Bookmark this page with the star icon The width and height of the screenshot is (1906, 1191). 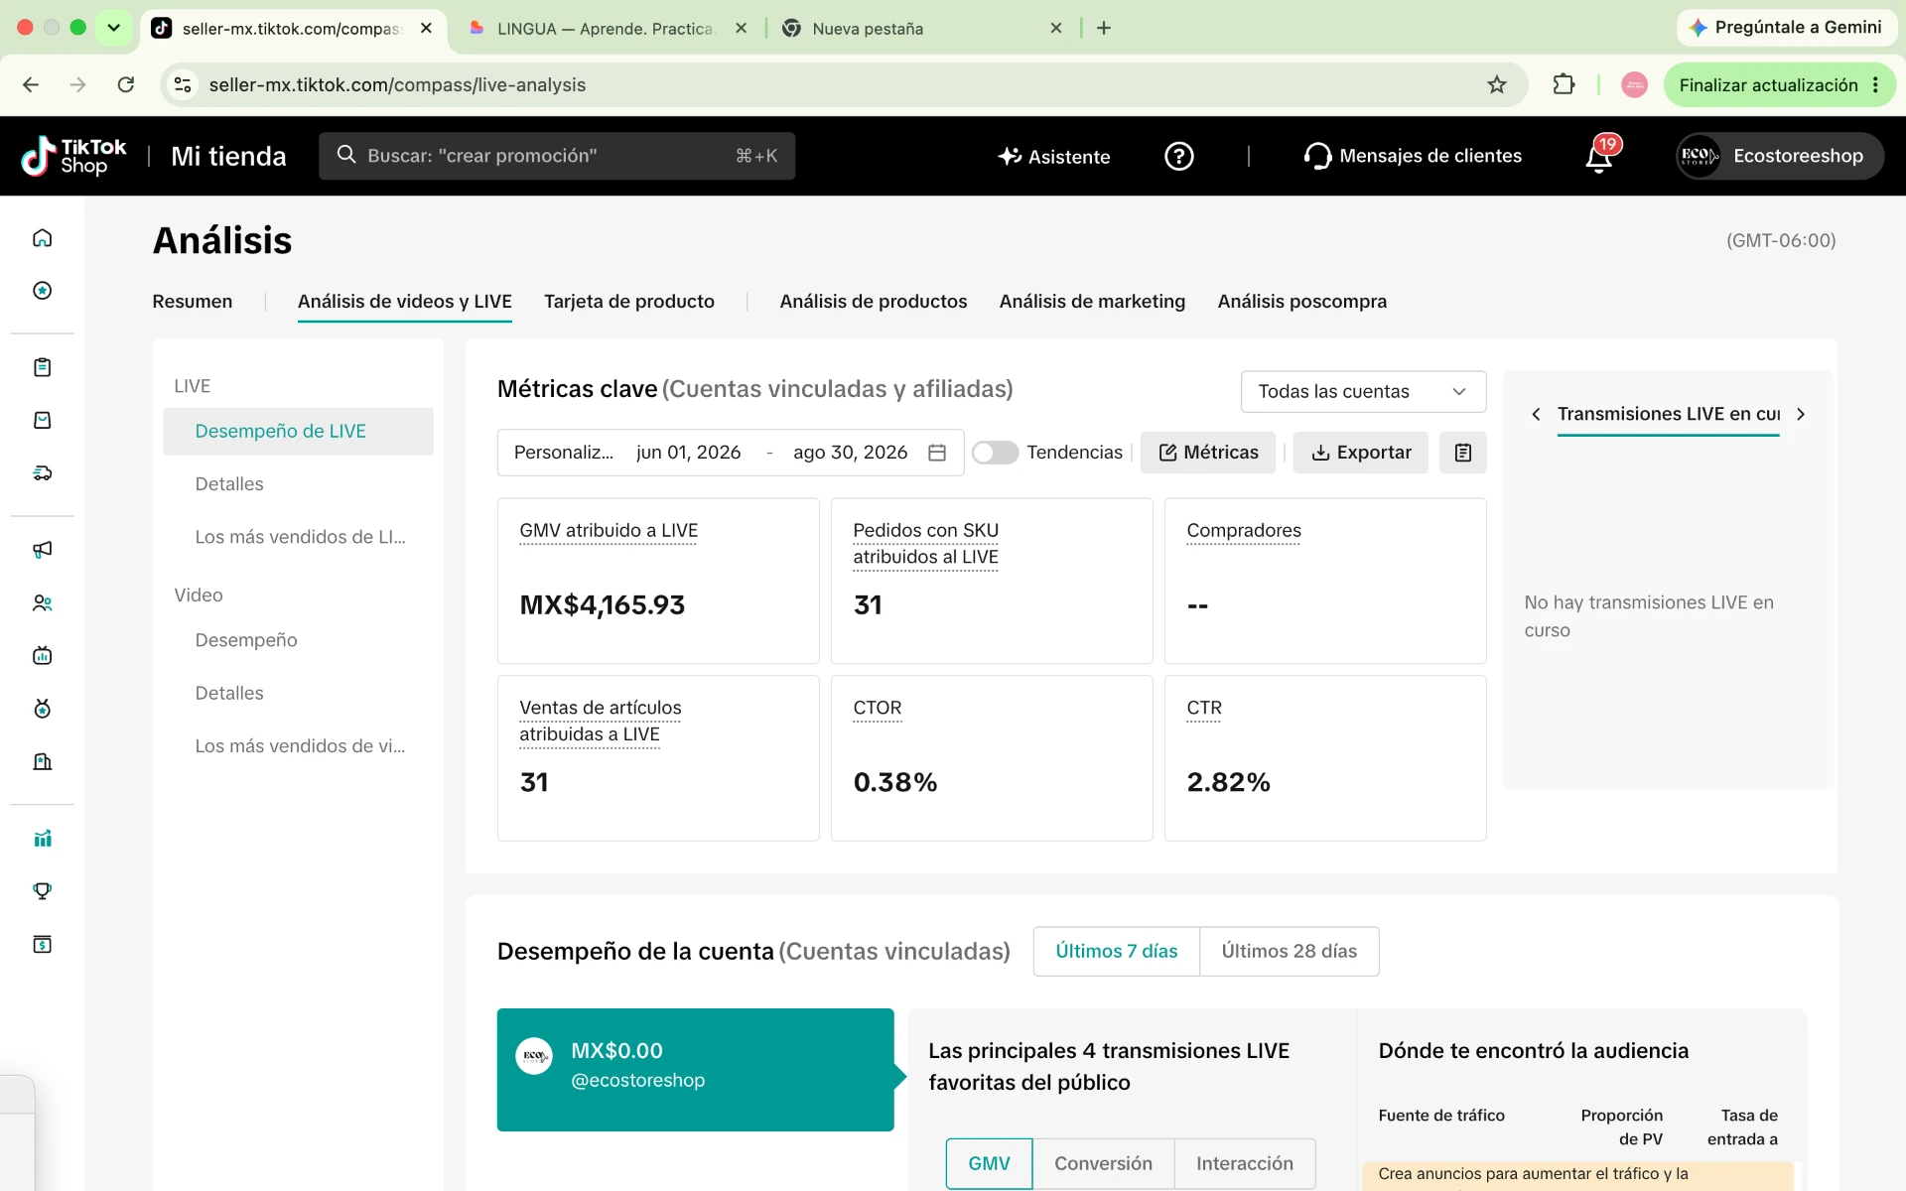1496,85
